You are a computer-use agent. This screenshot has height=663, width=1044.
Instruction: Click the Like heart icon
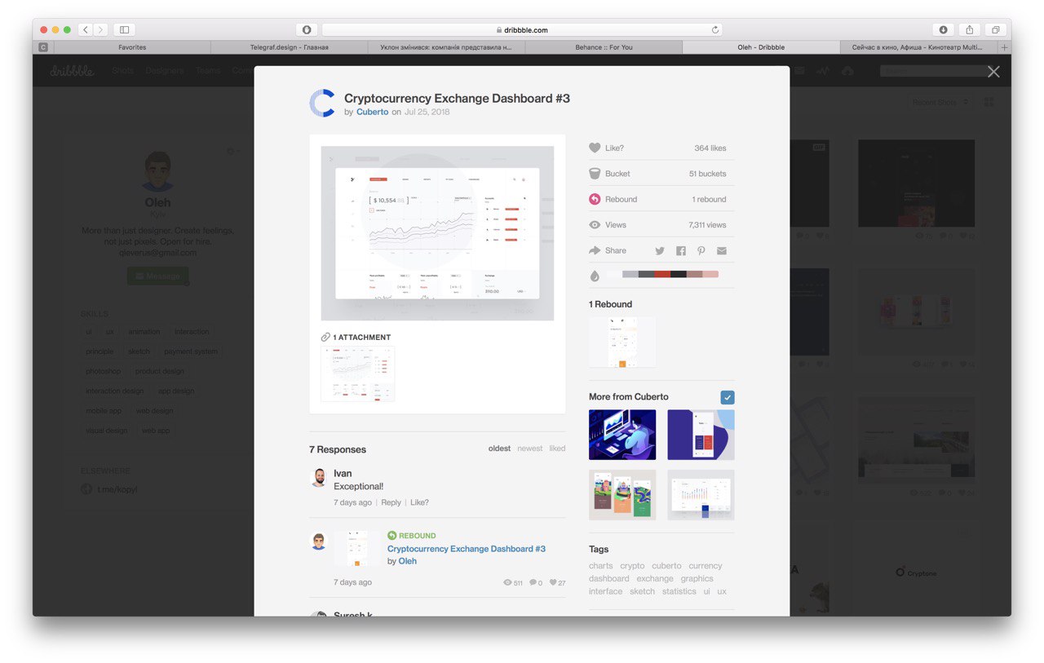[x=595, y=148]
